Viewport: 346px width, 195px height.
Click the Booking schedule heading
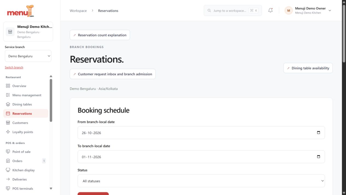coord(104,110)
